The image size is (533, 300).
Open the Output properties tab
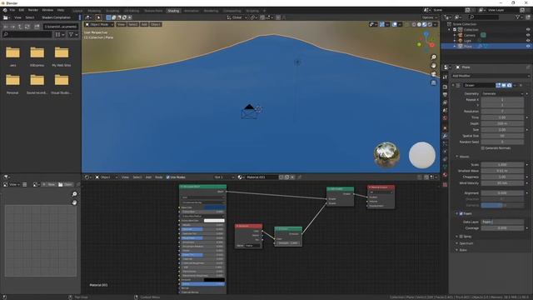(x=445, y=94)
